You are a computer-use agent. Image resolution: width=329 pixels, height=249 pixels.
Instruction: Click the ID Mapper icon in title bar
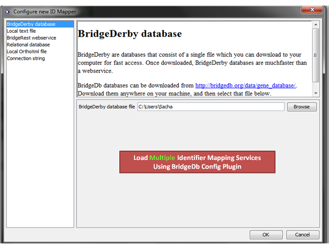click(8, 11)
